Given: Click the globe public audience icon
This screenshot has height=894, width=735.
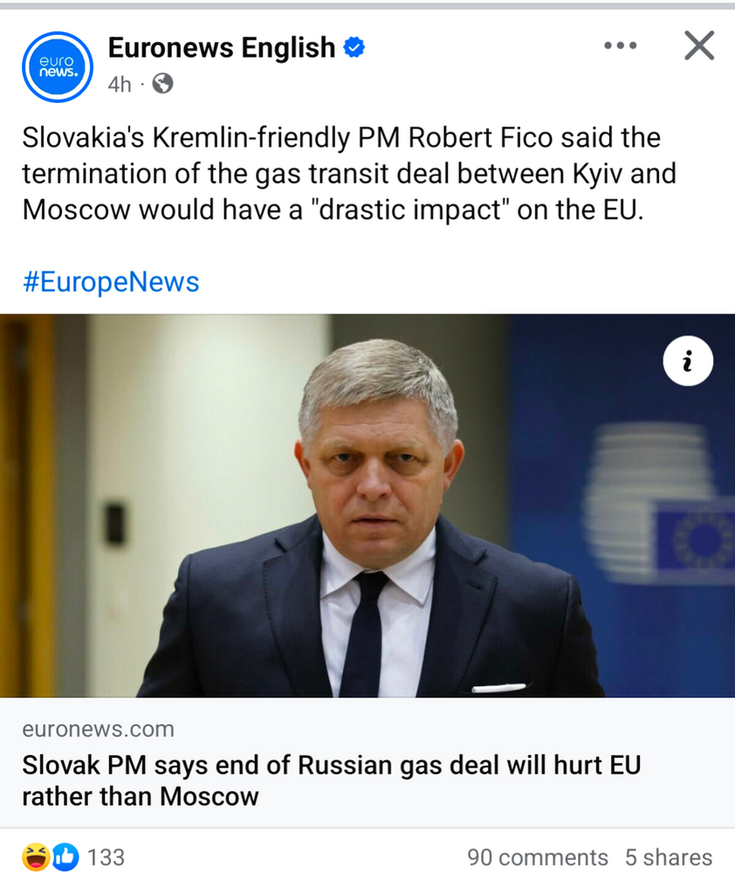Looking at the screenshot, I should 162,84.
